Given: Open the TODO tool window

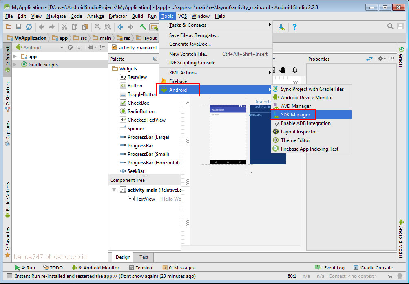Looking at the screenshot, I should click(53, 268).
